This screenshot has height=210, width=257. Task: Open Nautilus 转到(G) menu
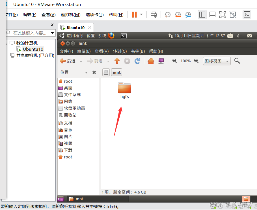coord(120,51)
